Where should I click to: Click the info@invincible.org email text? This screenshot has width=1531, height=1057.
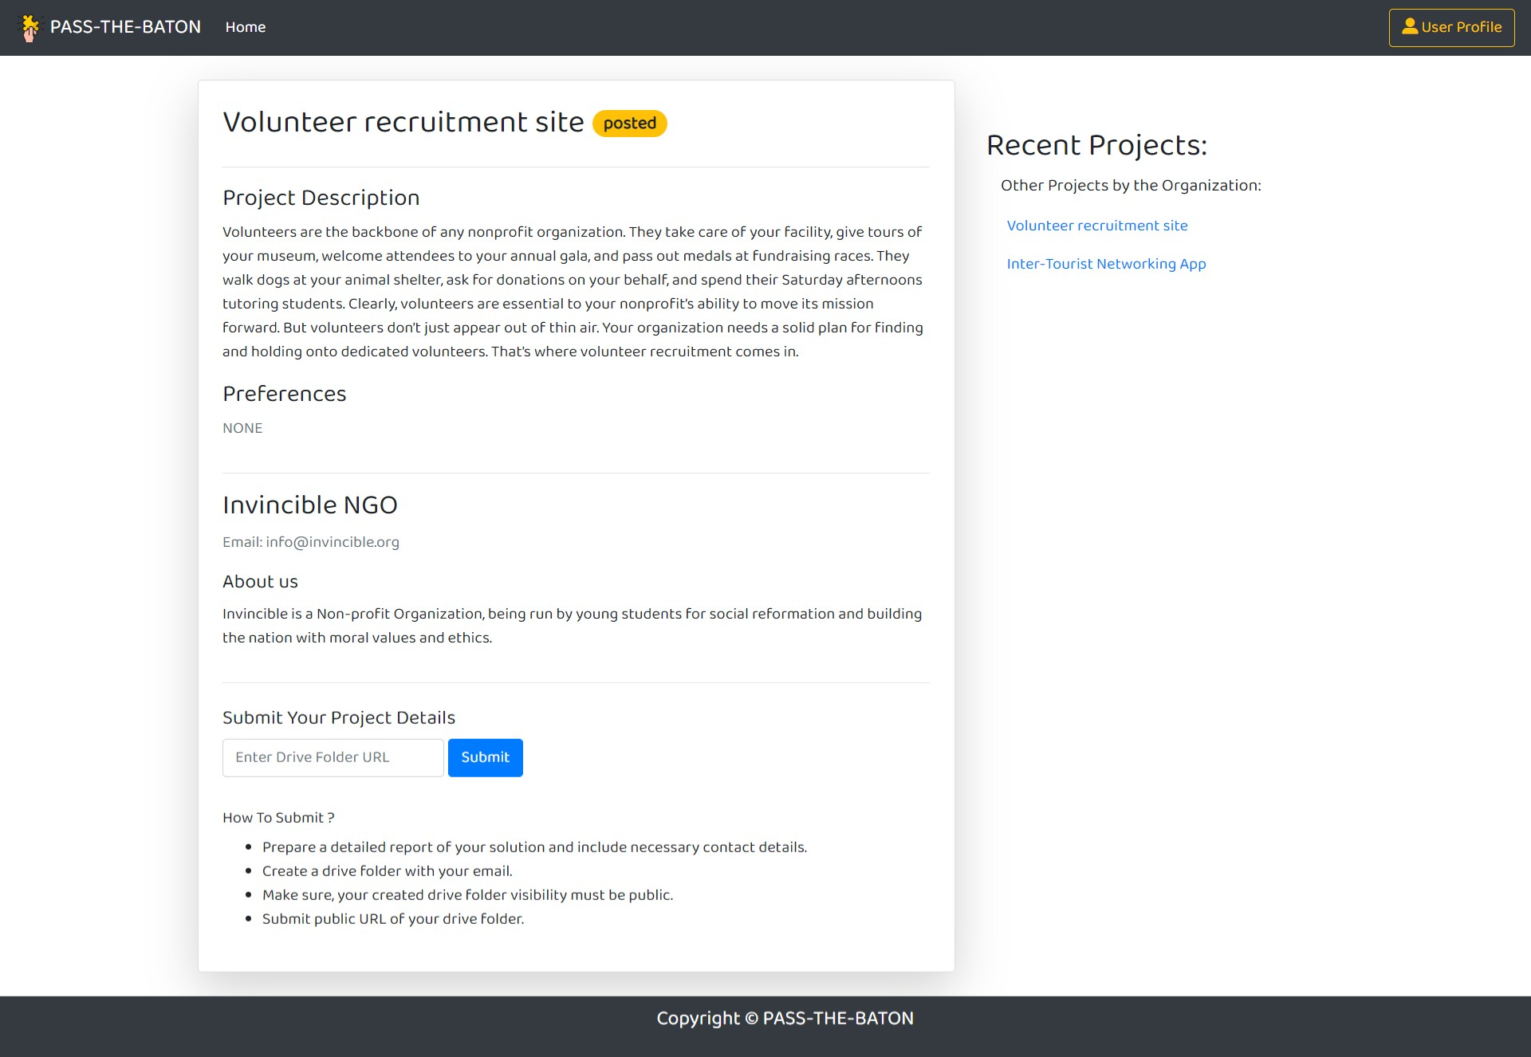[332, 542]
